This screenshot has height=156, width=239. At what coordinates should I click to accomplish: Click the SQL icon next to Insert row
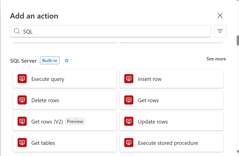pyautogui.click(x=129, y=79)
